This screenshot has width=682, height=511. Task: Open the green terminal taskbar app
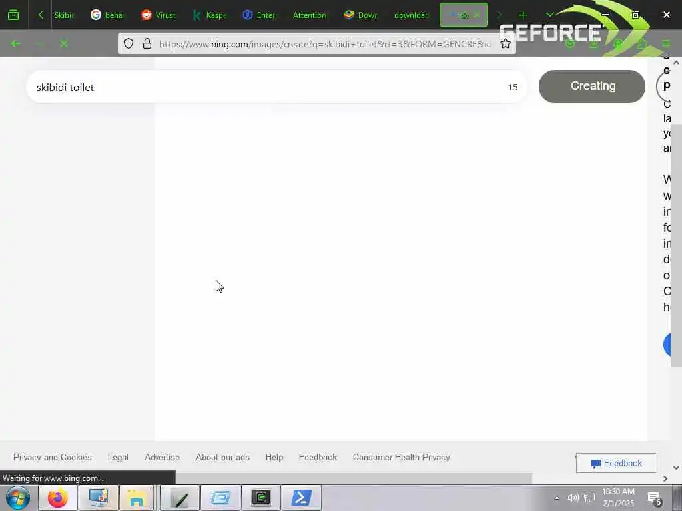click(x=261, y=498)
